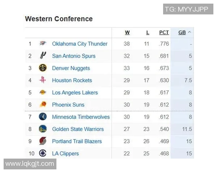Click the Denver Nuggets logo icon
The image size is (217, 173).
coord(43,68)
